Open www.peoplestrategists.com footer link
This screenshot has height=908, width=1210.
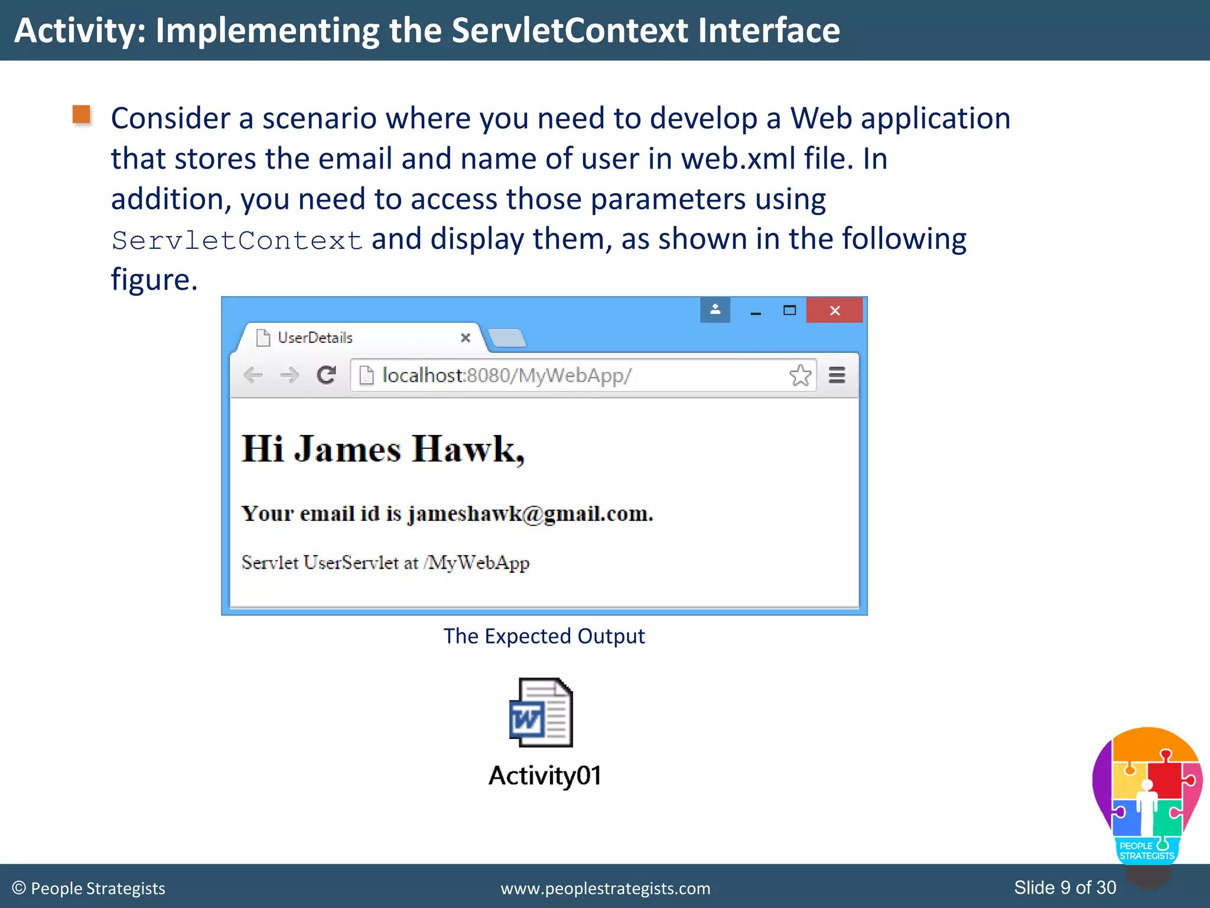(x=606, y=888)
